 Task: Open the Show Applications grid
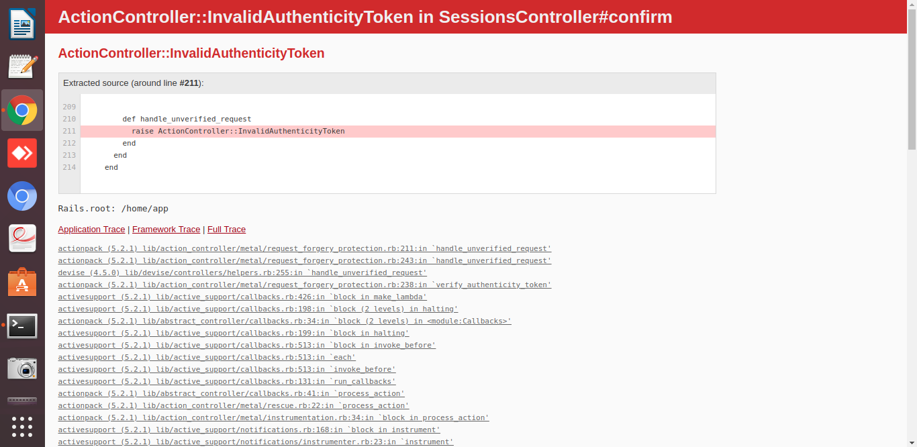(22, 427)
